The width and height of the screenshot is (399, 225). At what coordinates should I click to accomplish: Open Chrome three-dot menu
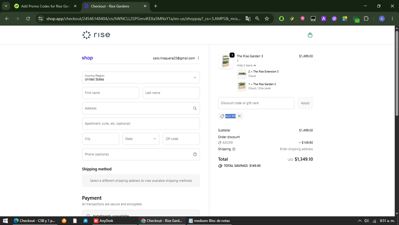point(392,19)
